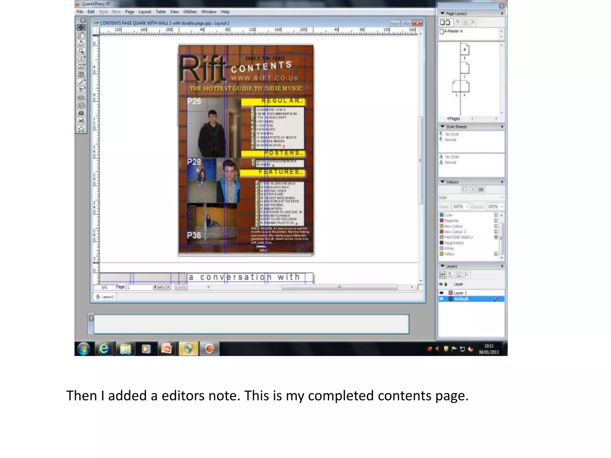Select the Starburst tool
611x458 pixels.
81,129
